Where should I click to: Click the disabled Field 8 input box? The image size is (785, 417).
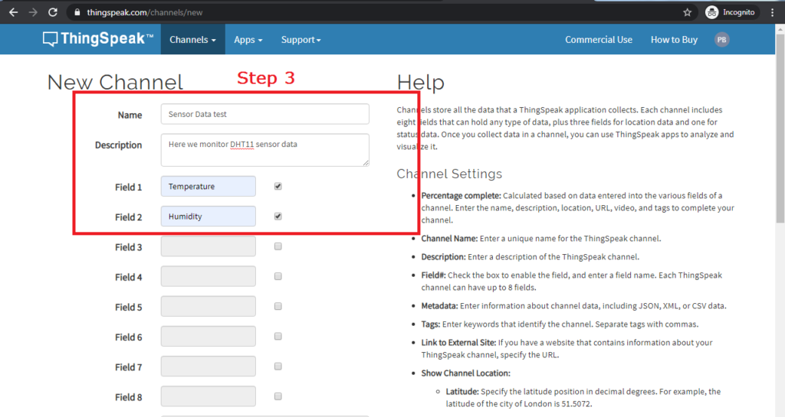coord(209,396)
